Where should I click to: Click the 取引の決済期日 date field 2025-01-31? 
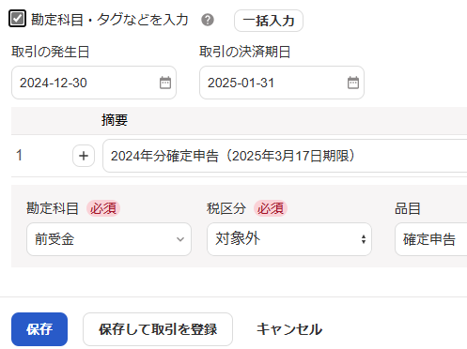[282, 83]
